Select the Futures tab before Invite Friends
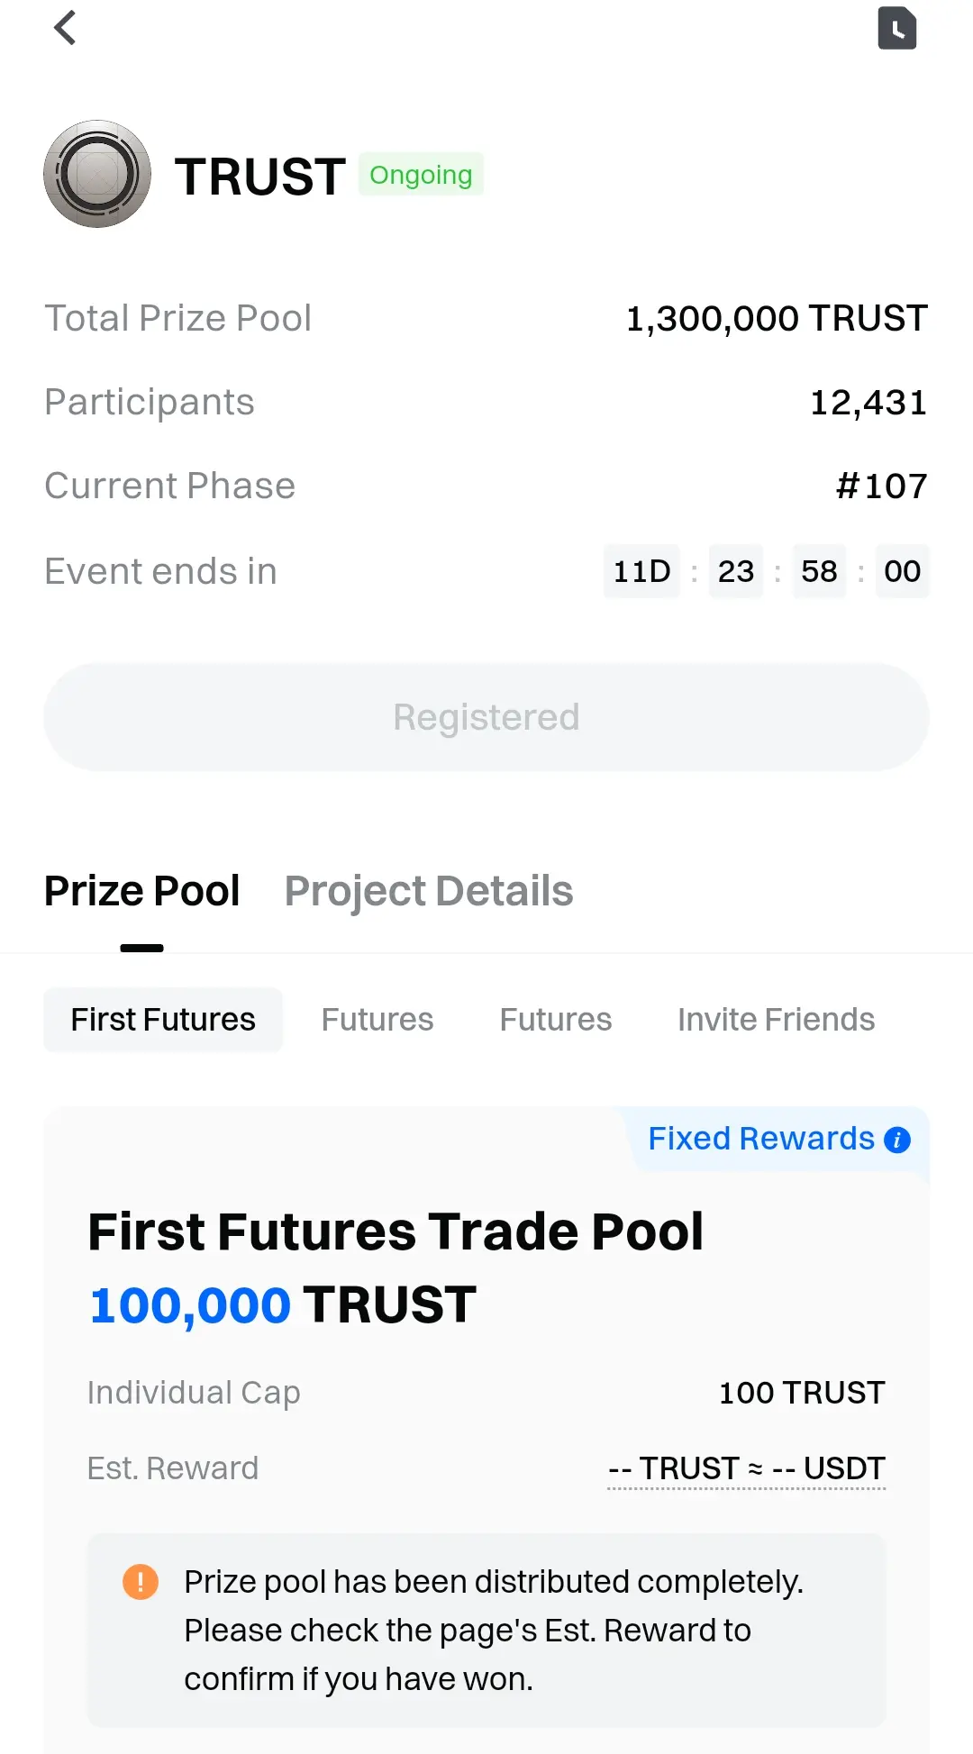Viewport: 973px width, 1754px height. coord(556,1020)
